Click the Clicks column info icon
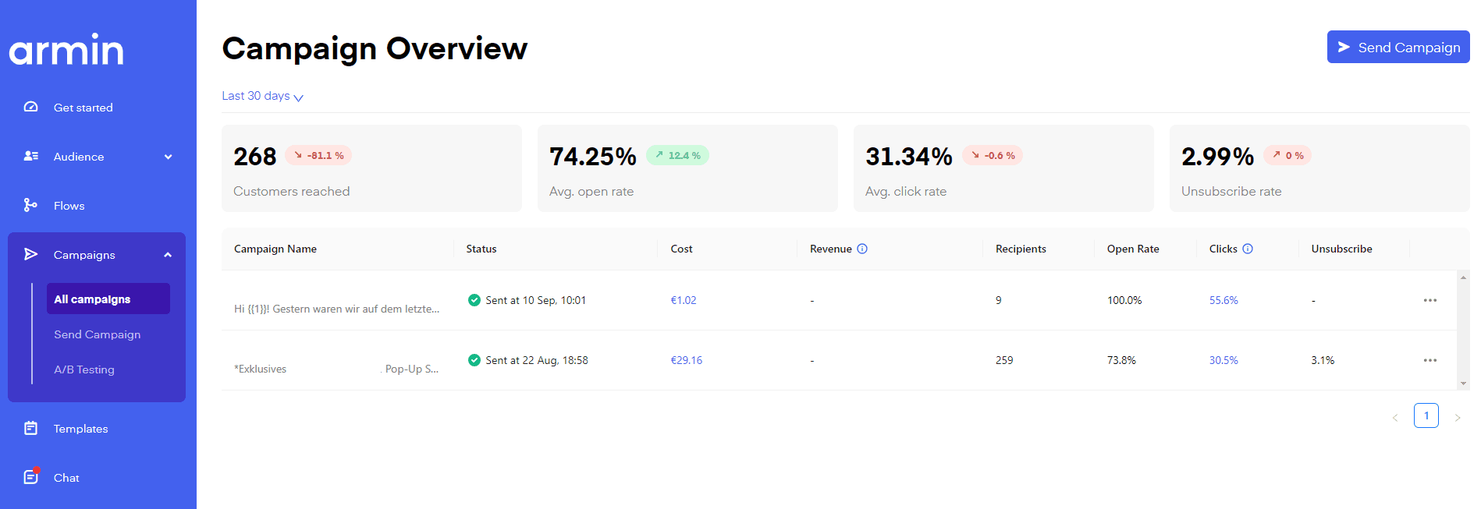Image resolution: width=1481 pixels, height=509 pixels. tap(1248, 249)
